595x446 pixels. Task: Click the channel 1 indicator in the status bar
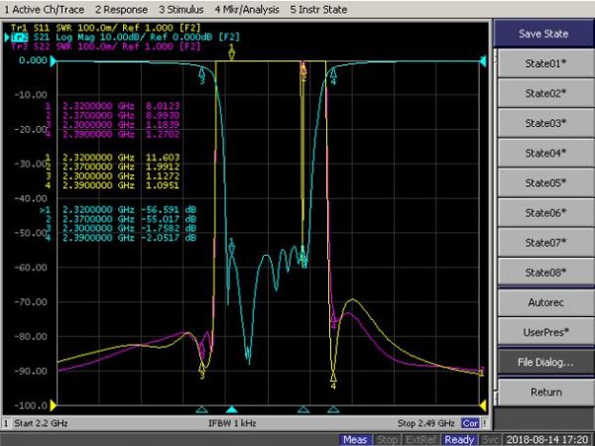click(6, 423)
